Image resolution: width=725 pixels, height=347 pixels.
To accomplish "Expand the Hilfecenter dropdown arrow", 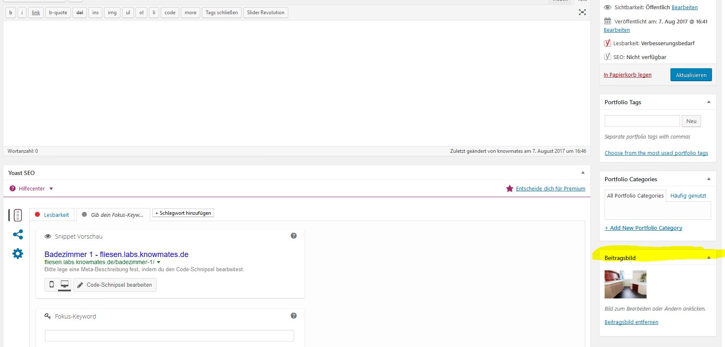I will pyautogui.click(x=51, y=189).
